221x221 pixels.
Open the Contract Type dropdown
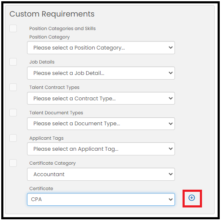tap(101, 98)
